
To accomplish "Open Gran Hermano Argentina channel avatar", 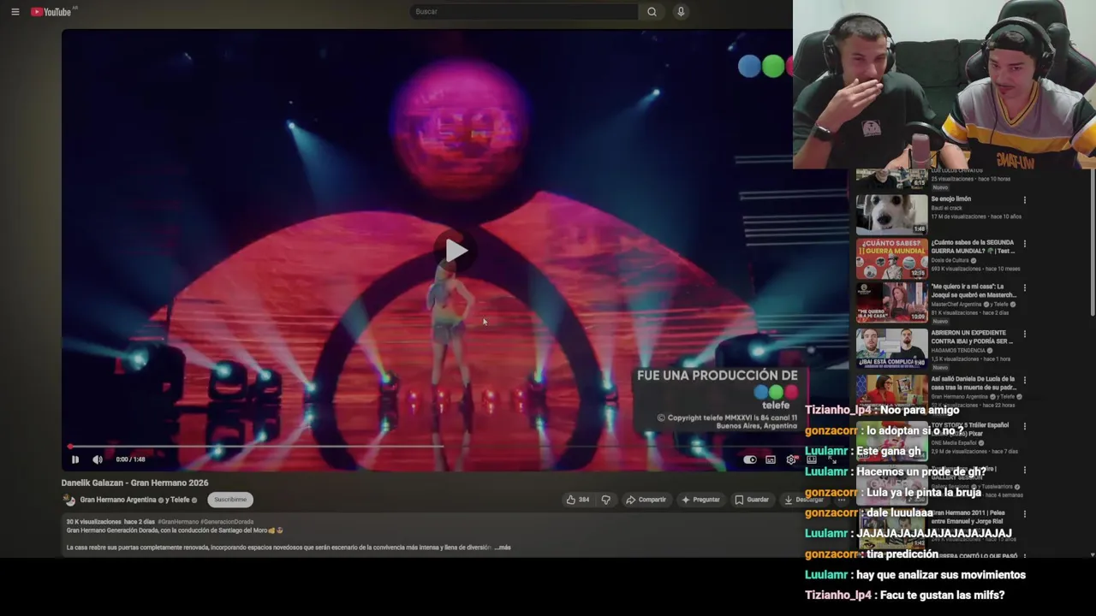I will pos(70,500).
